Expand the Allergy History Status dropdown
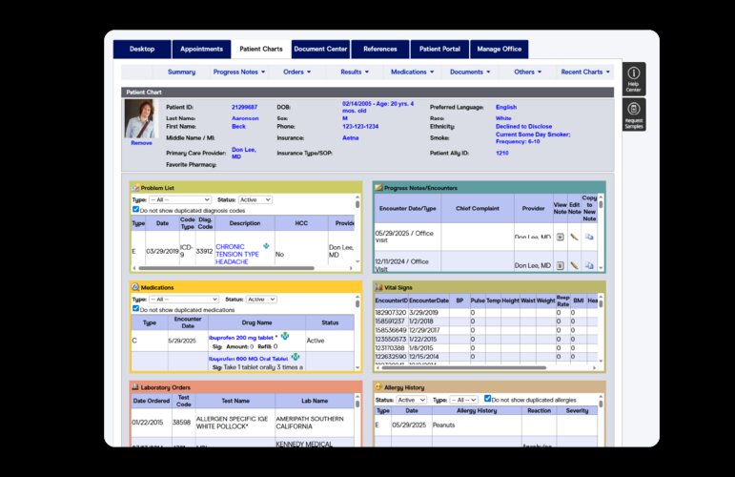The image size is (735, 477). pos(412,400)
